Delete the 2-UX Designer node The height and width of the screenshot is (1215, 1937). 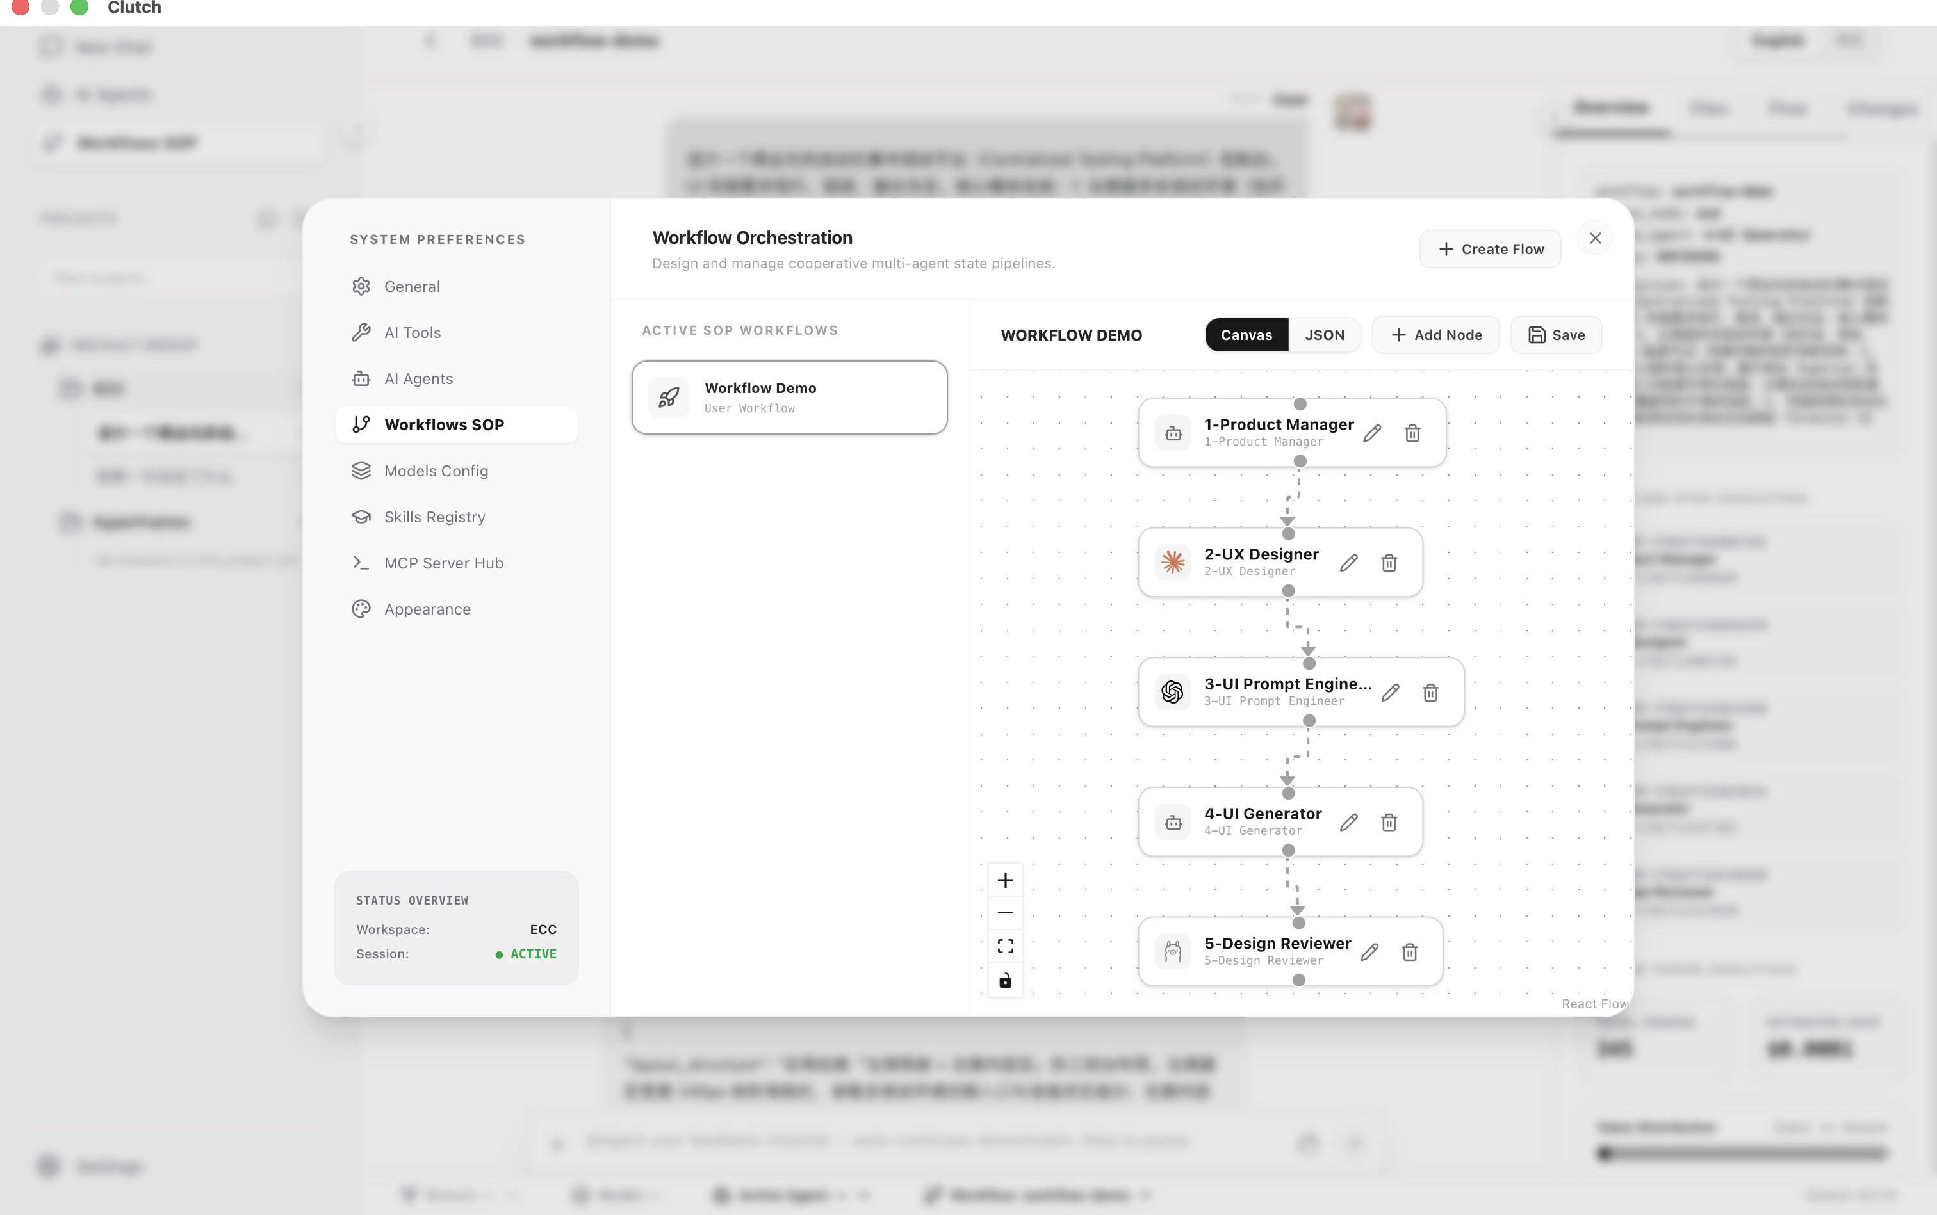(x=1389, y=563)
